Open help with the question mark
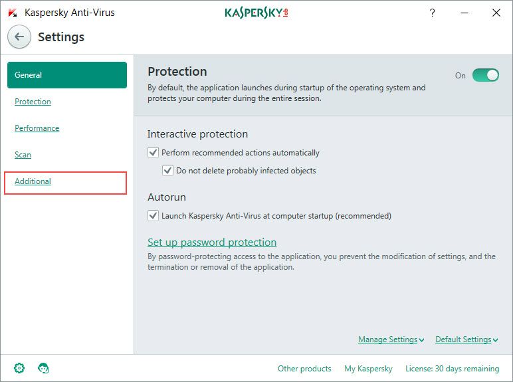Screen dimensions: 513x382 click(432, 13)
